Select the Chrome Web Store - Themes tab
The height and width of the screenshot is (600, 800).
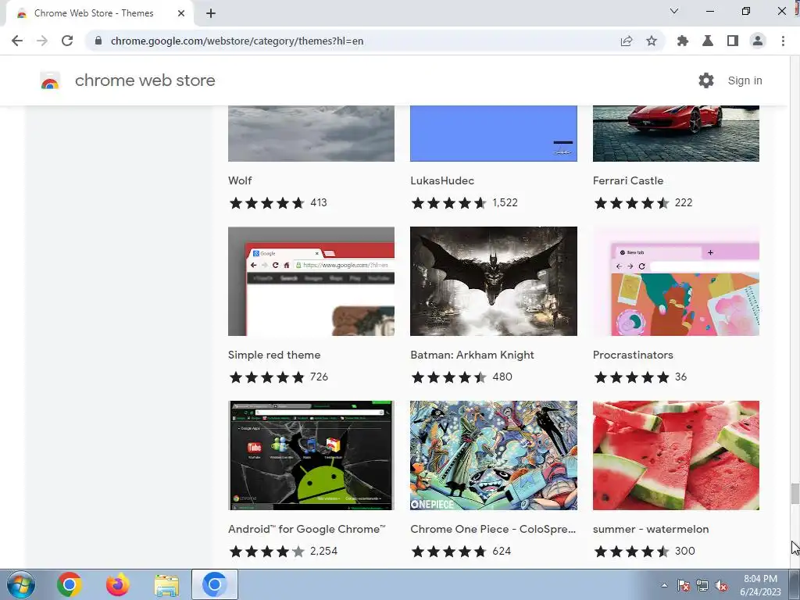[99, 13]
